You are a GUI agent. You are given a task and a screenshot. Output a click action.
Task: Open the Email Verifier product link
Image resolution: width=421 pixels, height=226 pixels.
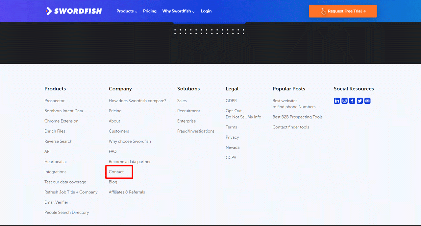56,202
